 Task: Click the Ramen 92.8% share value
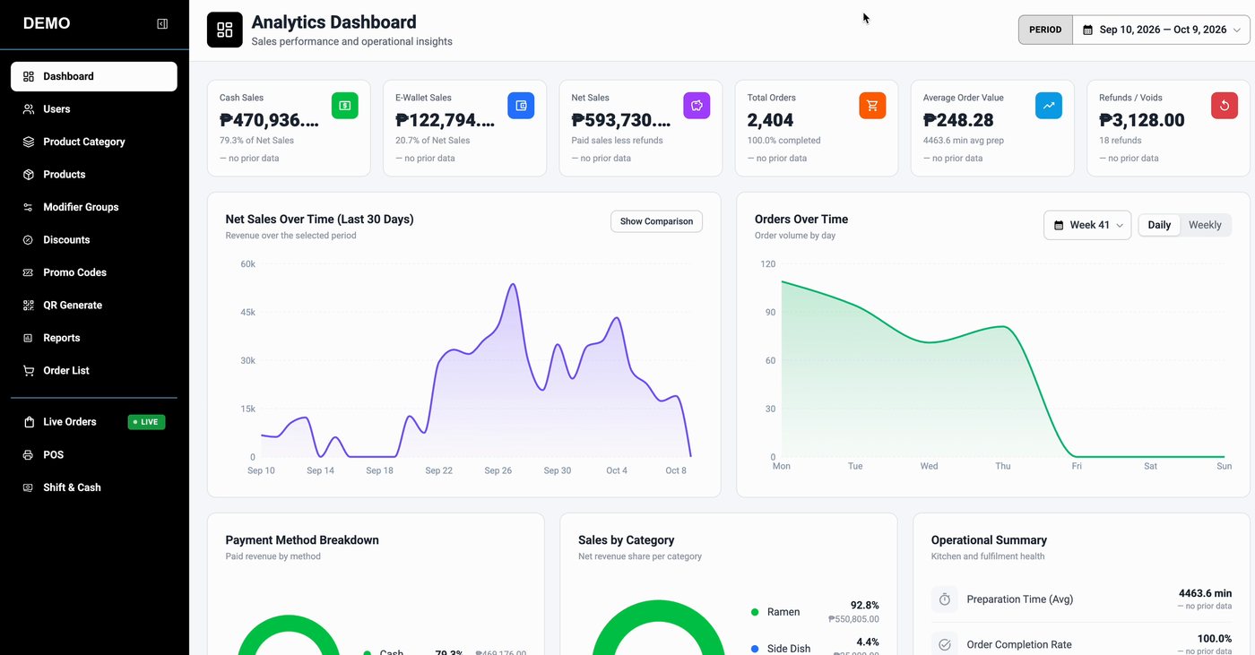point(864,605)
